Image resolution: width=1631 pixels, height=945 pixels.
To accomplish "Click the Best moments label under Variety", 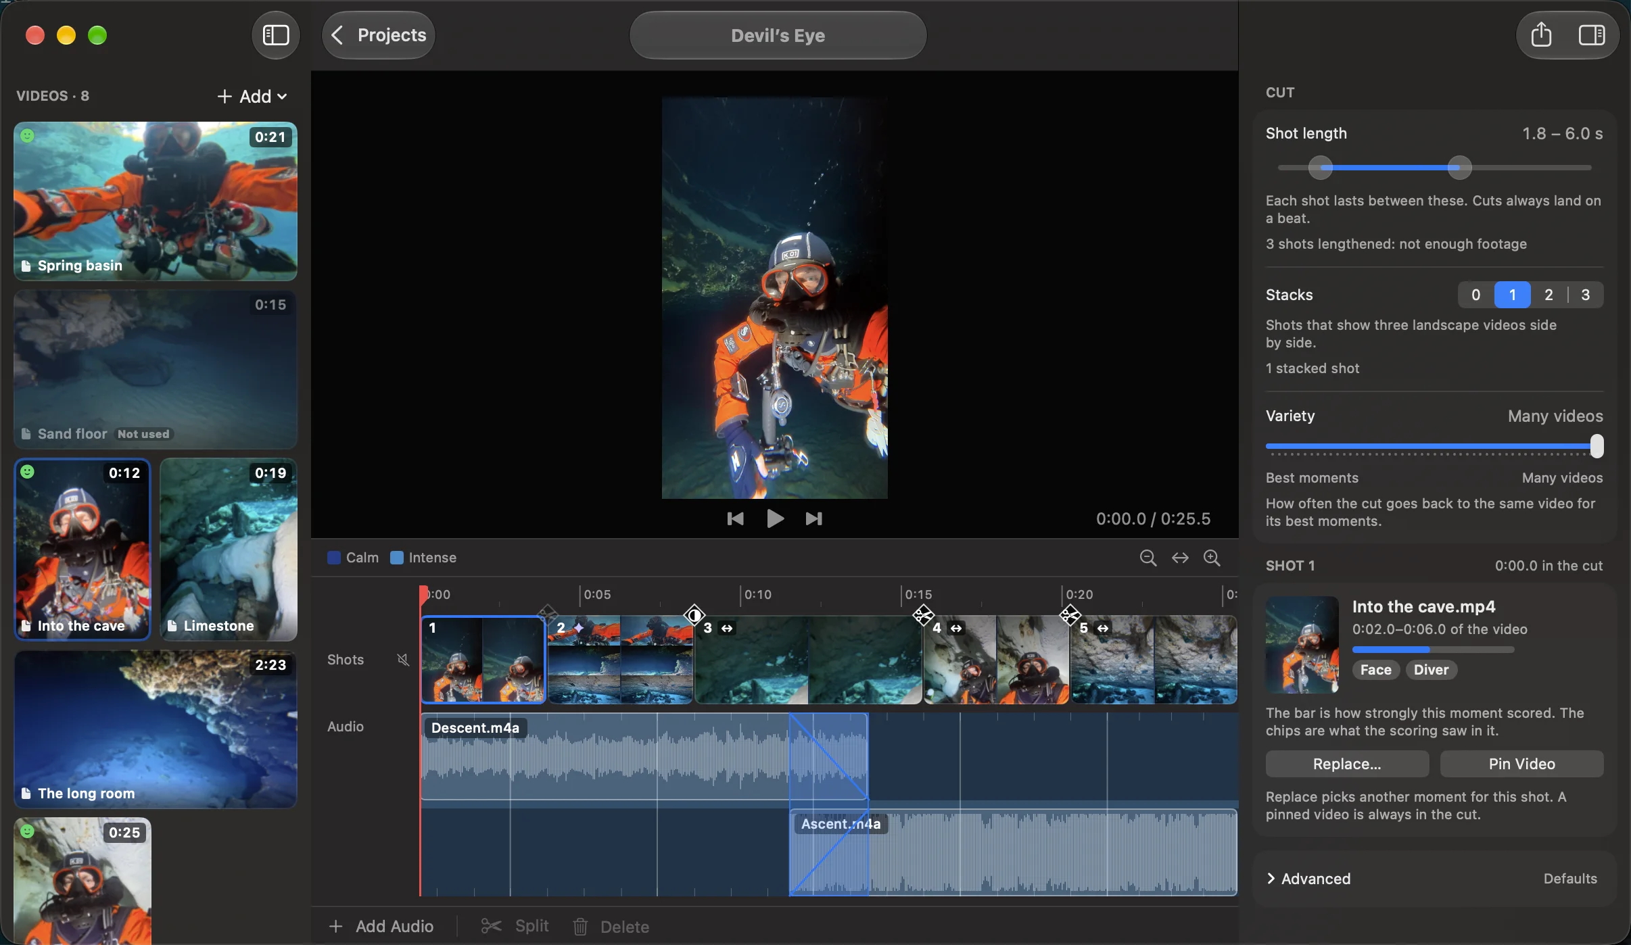I will (1312, 478).
